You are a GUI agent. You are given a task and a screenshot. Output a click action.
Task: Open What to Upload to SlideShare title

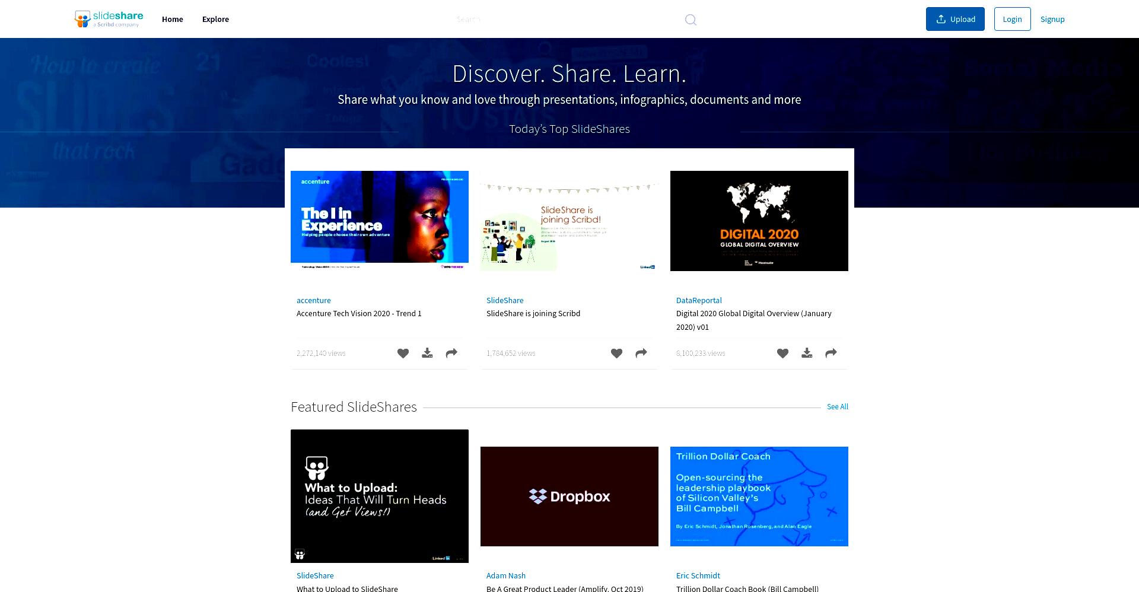[347, 588]
